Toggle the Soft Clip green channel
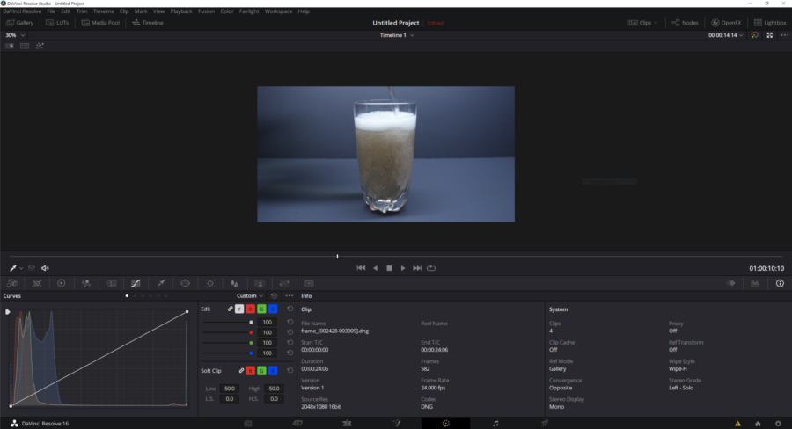 pyautogui.click(x=261, y=371)
